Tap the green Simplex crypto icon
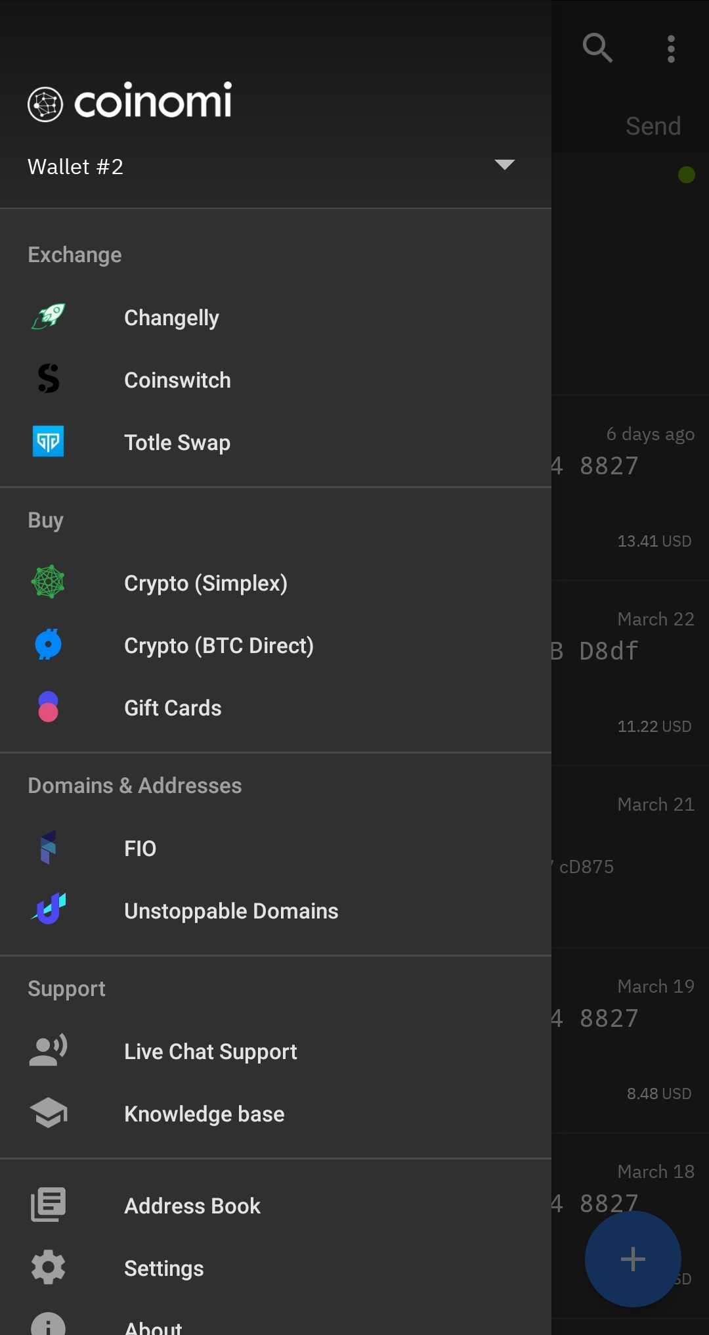Image resolution: width=709 pixels, height=1335 pixels. (49, 582)
